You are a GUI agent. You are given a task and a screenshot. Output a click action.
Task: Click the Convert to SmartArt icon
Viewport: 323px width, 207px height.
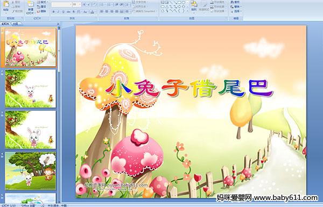[144, 11]
